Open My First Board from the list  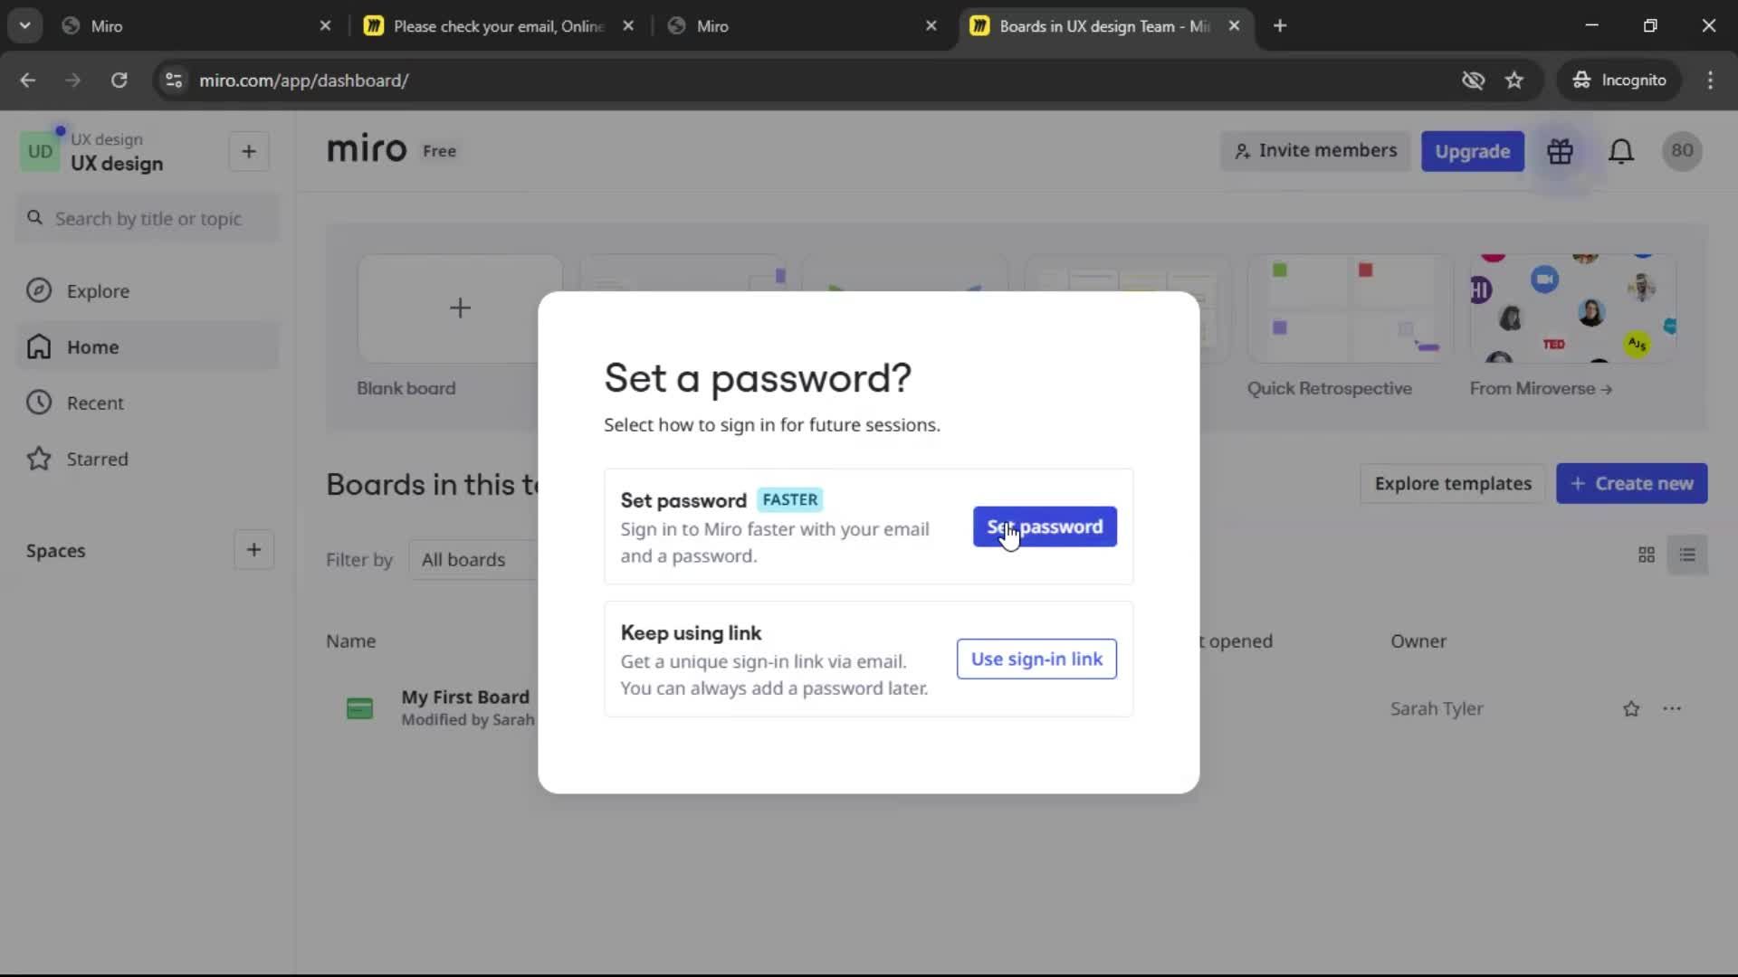(465, 697)
